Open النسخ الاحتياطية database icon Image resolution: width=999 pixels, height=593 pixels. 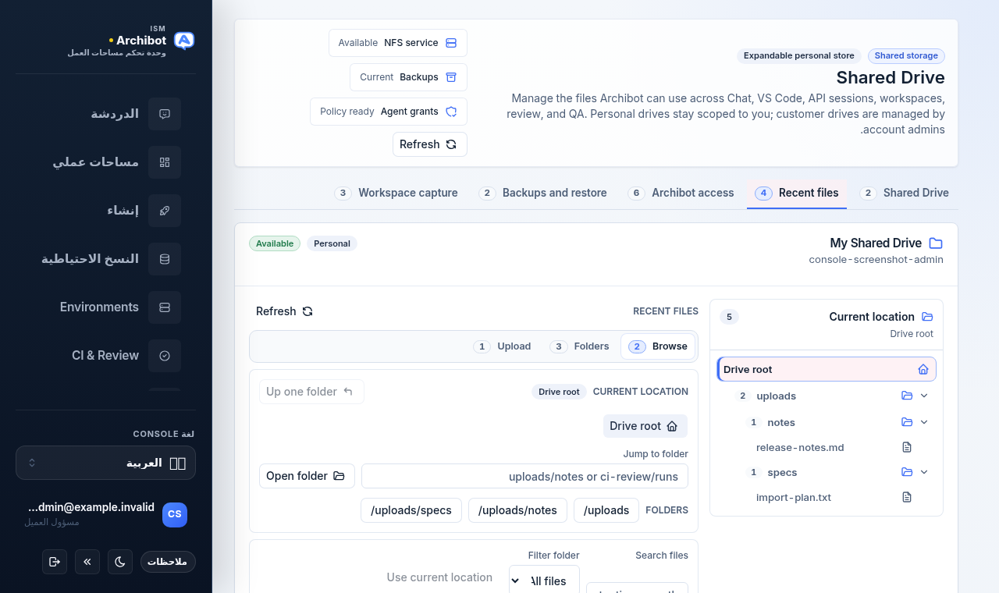[165, 259]
